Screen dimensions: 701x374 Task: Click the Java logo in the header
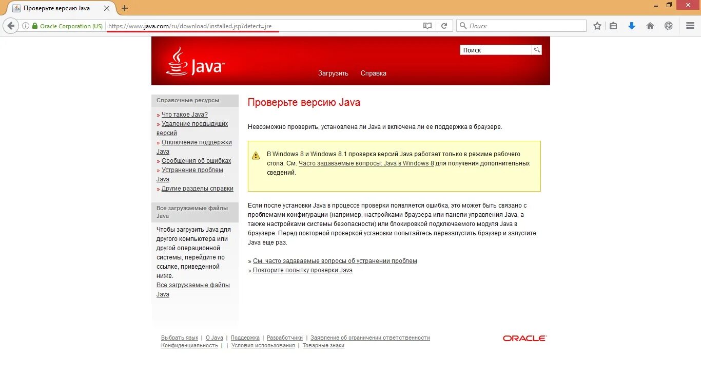[196, 62]
